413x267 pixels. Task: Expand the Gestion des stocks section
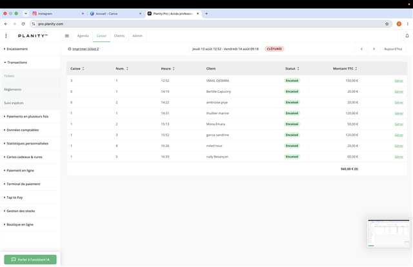[x=19, y=211]
